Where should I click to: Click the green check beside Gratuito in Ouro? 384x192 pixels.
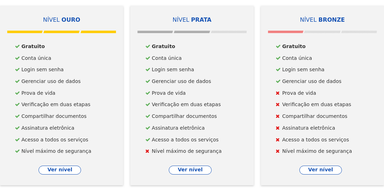tap(17, 46)
